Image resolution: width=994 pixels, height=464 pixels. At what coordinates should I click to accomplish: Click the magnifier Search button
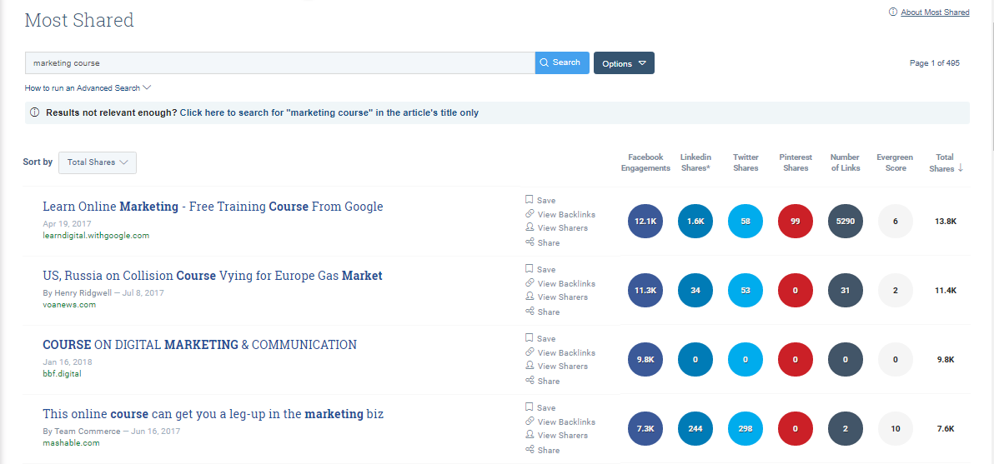pyautogui.click(x=561, y=62)
